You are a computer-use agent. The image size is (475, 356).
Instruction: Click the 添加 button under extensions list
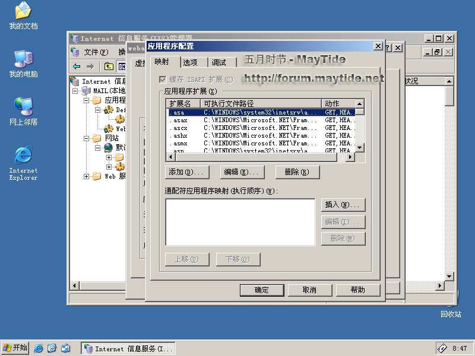(x=186, y=172)
